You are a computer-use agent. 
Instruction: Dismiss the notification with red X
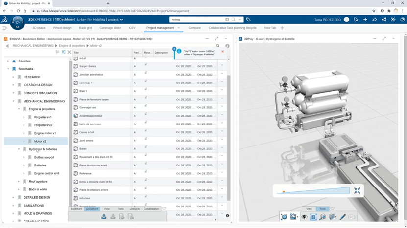point(223,51)
